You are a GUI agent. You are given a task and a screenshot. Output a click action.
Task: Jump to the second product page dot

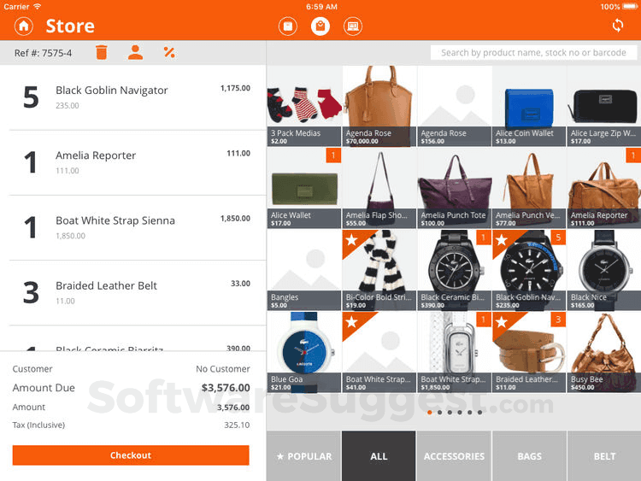439,413
